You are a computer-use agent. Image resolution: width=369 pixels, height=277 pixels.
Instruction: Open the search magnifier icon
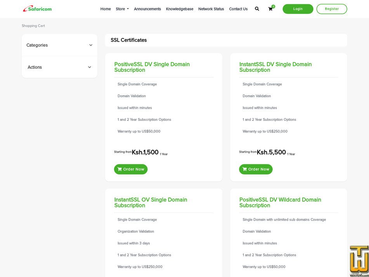pyautogui.click(x=257, y=9)
